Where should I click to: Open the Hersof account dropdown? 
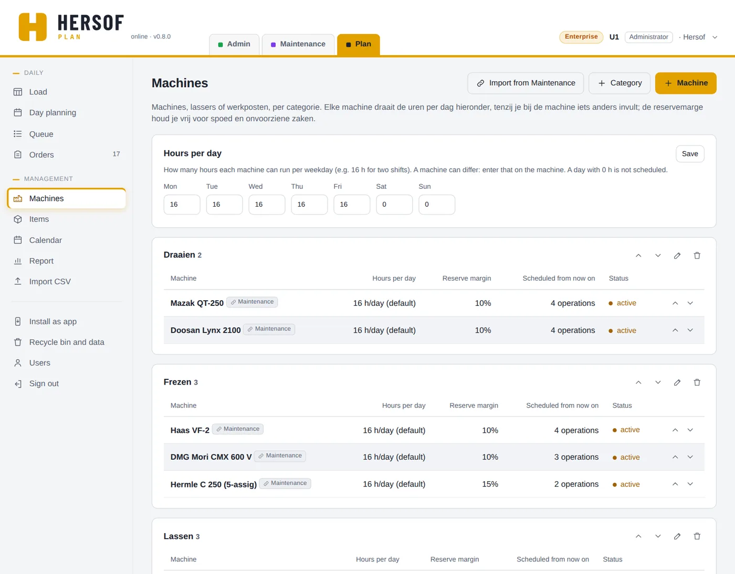pyautogui.click(x=698, y=37)
